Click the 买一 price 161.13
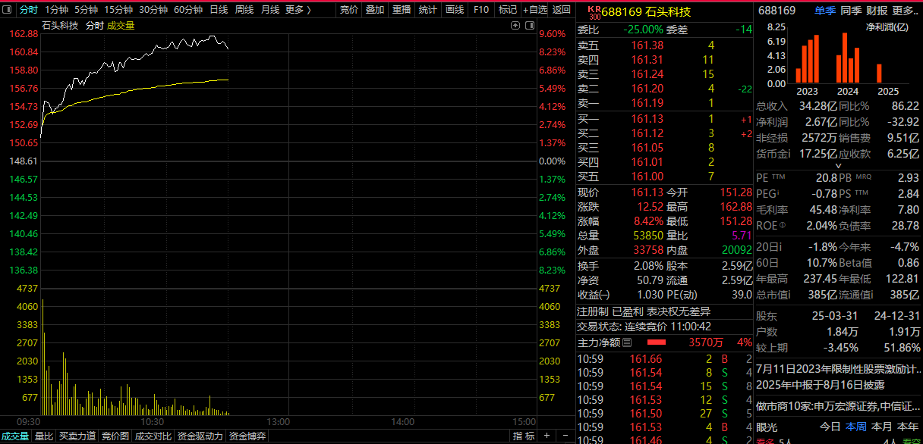 coord(647,119)
